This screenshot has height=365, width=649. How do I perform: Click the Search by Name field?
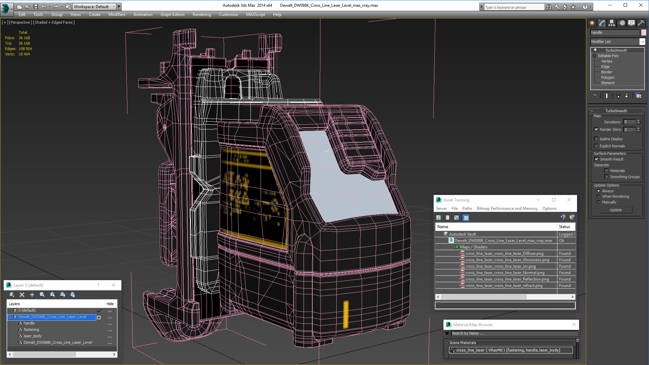point(514,333)
